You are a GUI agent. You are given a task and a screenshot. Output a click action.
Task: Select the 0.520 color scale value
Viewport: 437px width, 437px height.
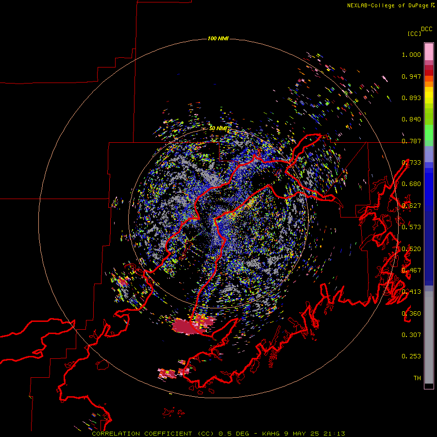pyautogui.click(x=411, y=249)
